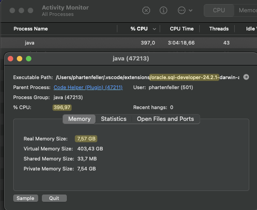Open the process info icon
257x210 pixels.
[x=163, y=10]
